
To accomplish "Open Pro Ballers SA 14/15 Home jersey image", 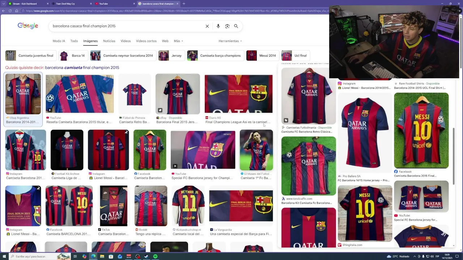I will click(x=365, y=133).
